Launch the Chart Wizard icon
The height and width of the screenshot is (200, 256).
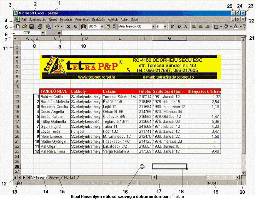click(83, 27)
